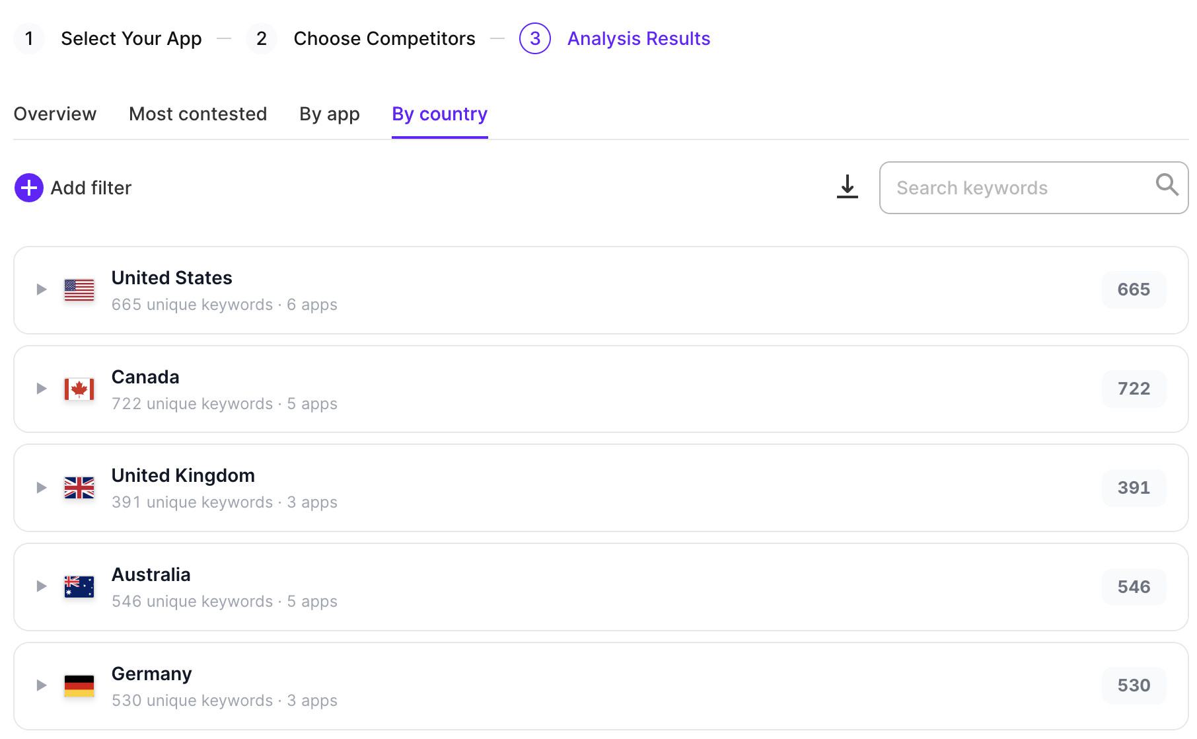
Task: Switch to the Overview tab
Action: (55, 114)
